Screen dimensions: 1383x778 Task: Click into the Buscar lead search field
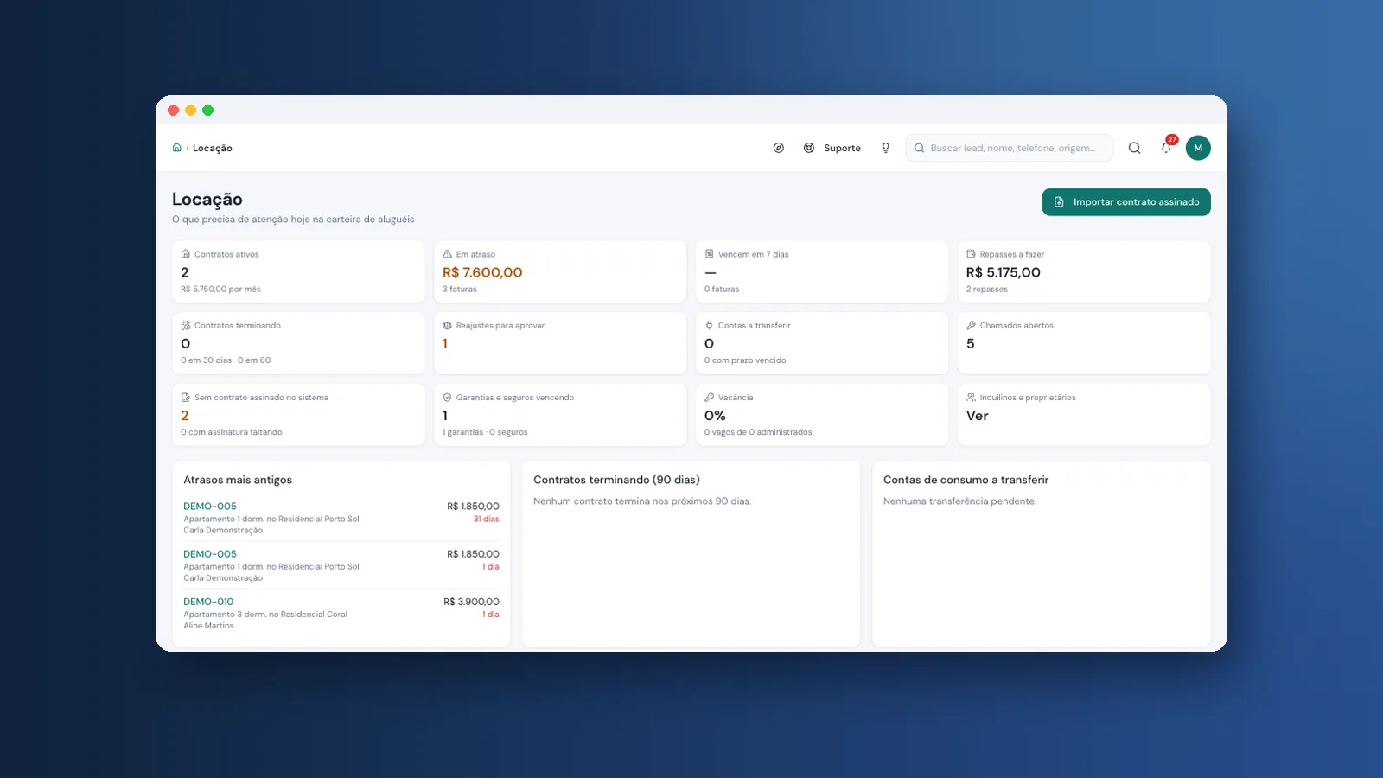[x=1010, y=148]
